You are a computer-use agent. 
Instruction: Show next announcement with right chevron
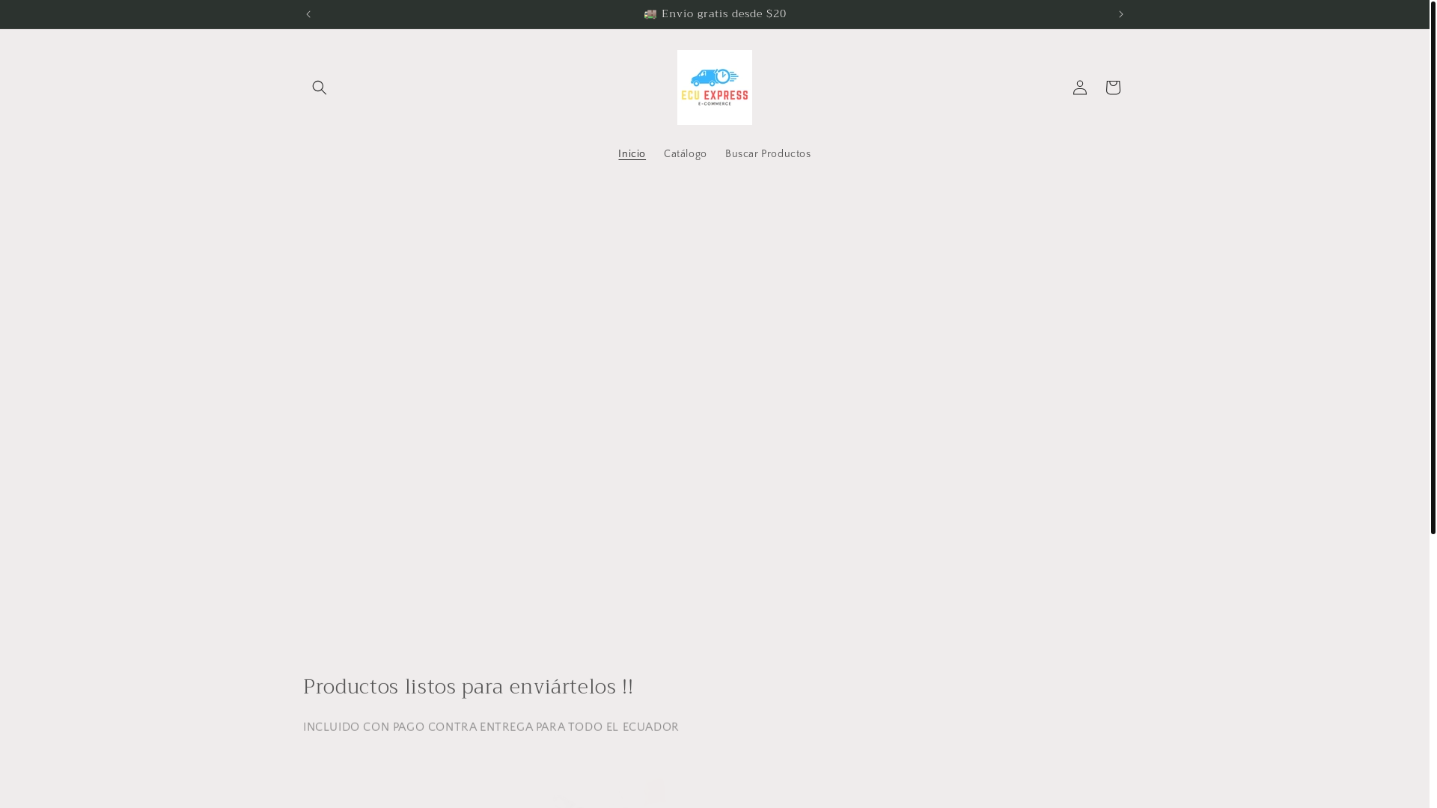pyautogui.click(x=1120, y=14)
